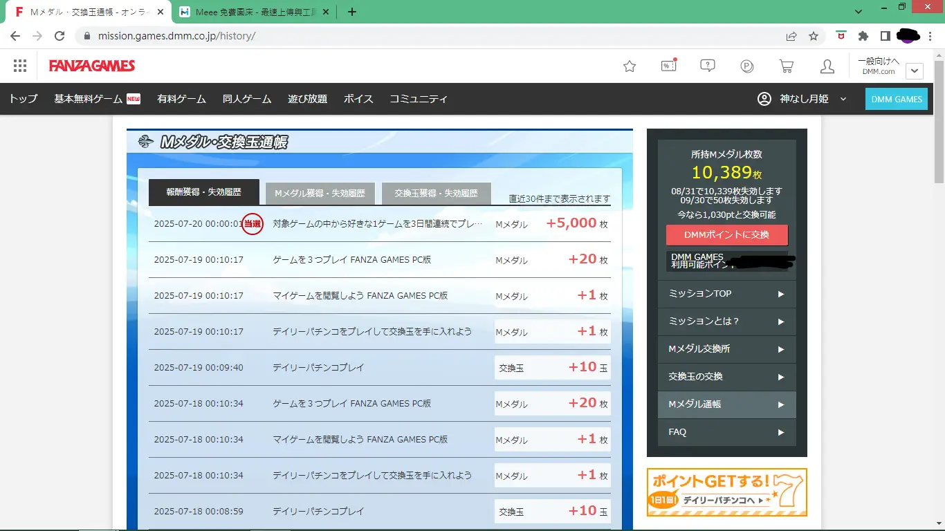
Task: Reload the page with the refresh icon
Action: coord(59,36)
